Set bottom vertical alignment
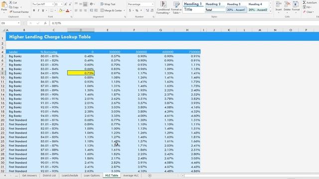 tap(85, 4)
